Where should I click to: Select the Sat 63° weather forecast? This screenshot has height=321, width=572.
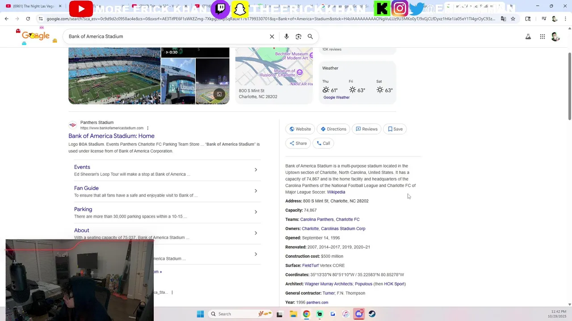pyautogui.click(x=384, y=87)
